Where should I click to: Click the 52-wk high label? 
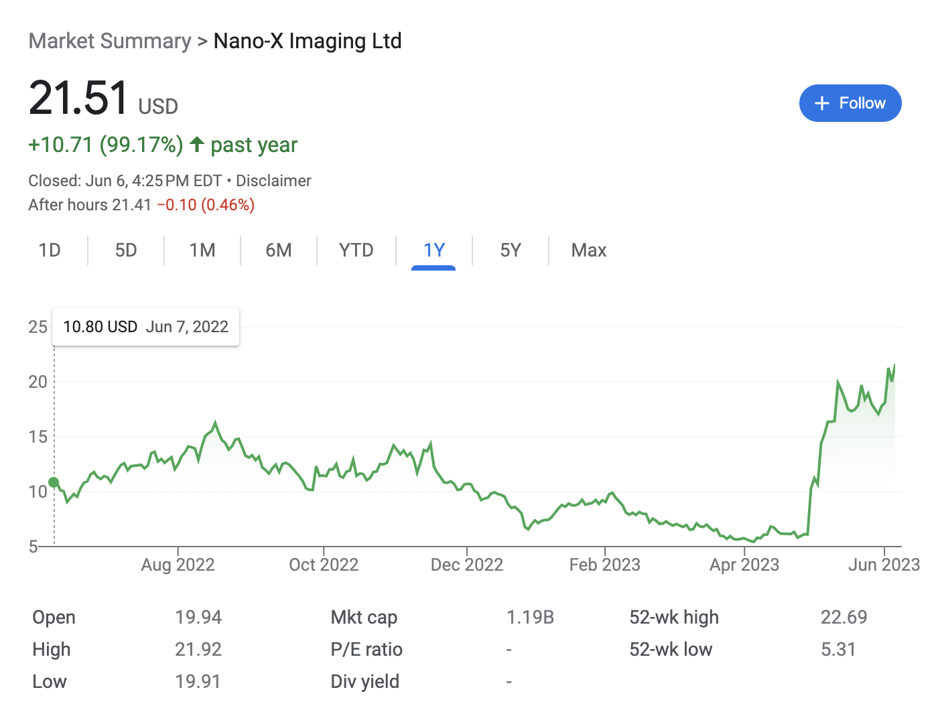coord(674,617)
